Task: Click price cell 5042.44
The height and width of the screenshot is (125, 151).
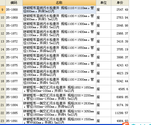Action: [120, 81]
